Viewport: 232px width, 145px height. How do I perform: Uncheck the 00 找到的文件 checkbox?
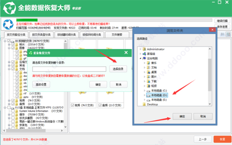pos(9,41)
